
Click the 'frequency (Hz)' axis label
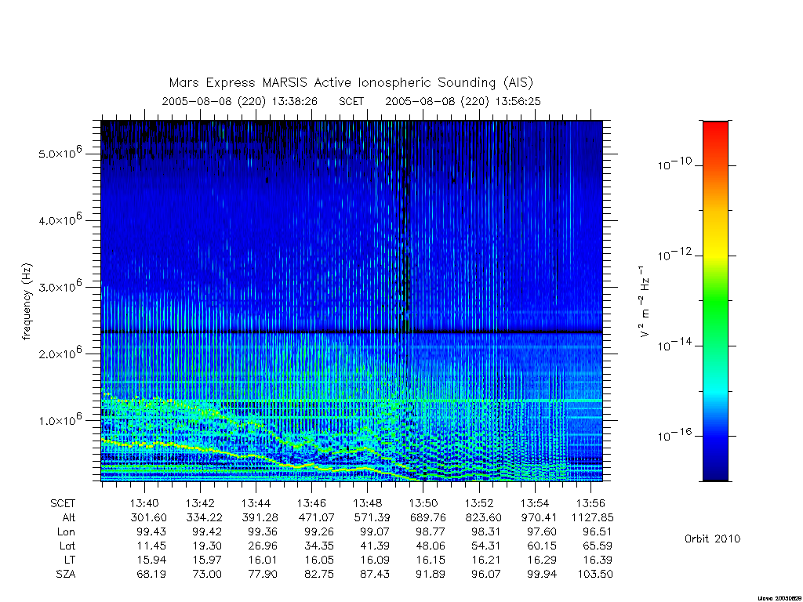click(x=27, y=302)
